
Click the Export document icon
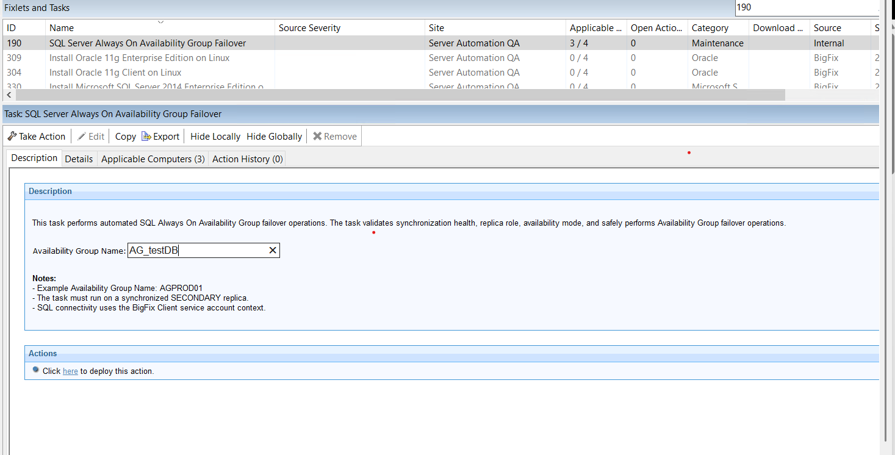coord(146,137)
